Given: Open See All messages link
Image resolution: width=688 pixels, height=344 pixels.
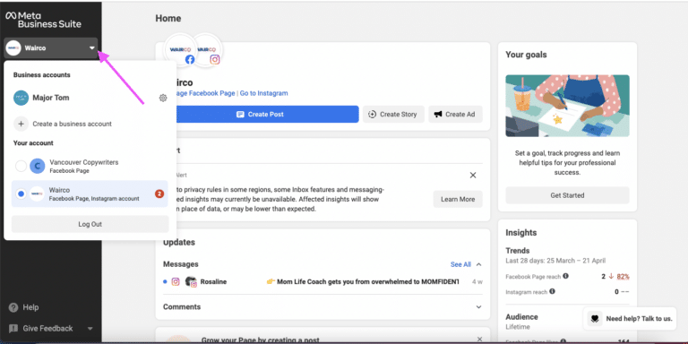Looking at the screenshot, I should coord(460,264).
